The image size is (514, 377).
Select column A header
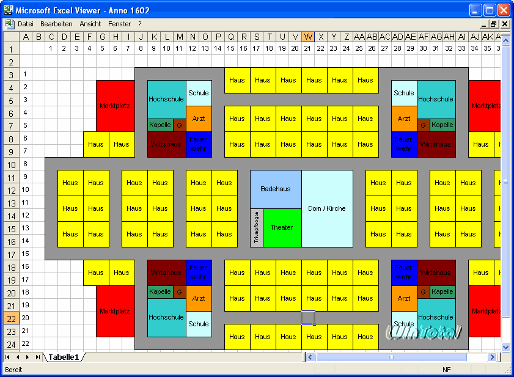[26, 37]
